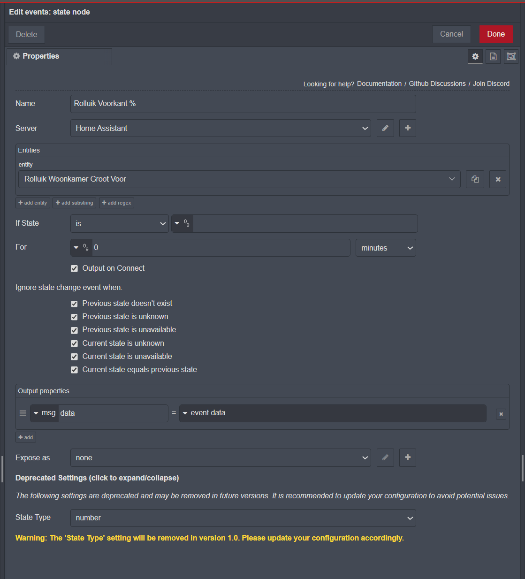
Task: Add new server with plus icon
Action: tap(408, 128)
